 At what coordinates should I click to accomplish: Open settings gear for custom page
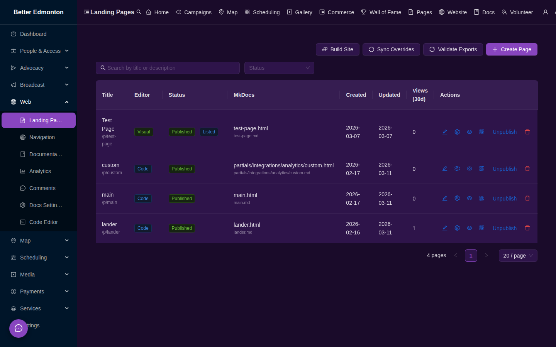pyautogui.click(x=457, y=169)
